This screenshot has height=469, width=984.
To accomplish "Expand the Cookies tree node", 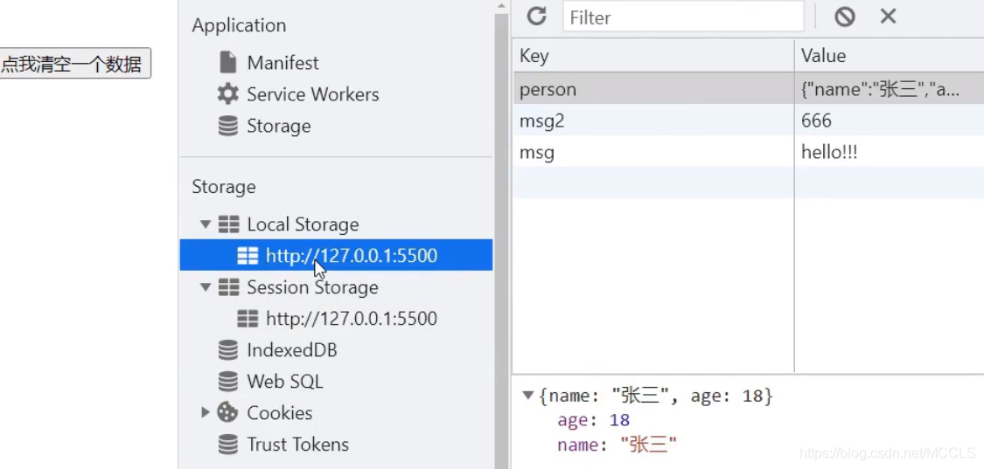I will [206, 413].
